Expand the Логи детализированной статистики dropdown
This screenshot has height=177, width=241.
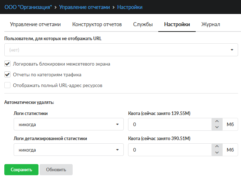(69, 150)
